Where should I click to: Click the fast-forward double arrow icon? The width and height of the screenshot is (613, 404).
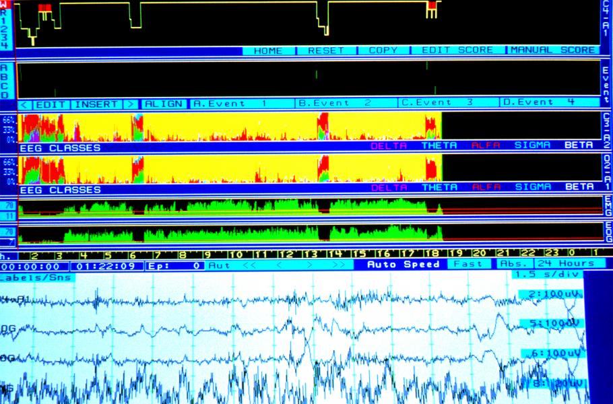tap(338, 265)
